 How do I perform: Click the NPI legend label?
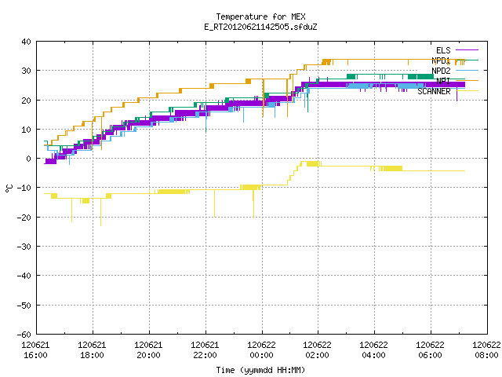(x=443, y=81)
